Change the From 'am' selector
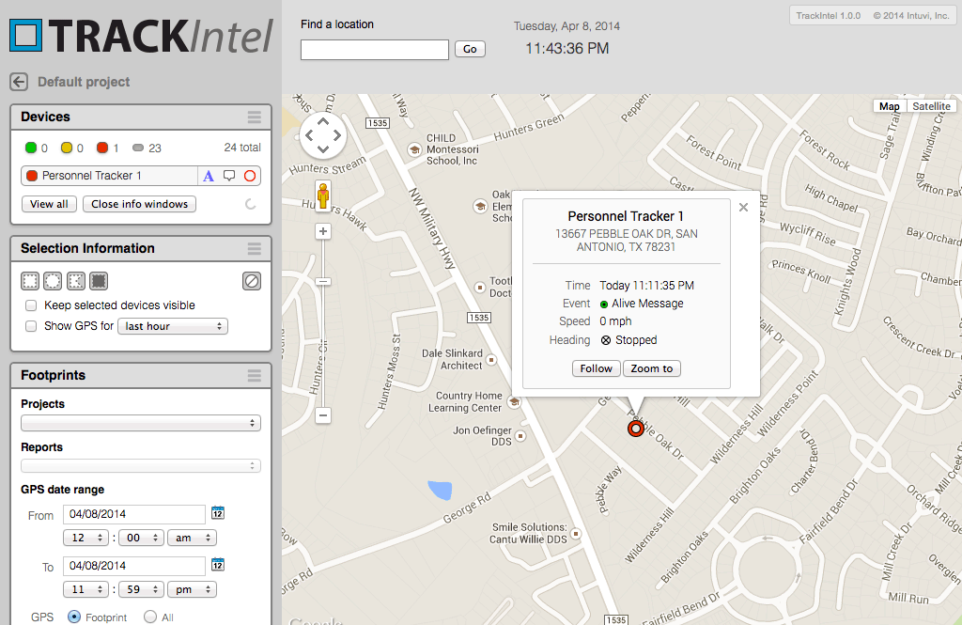 coord(192,538)
